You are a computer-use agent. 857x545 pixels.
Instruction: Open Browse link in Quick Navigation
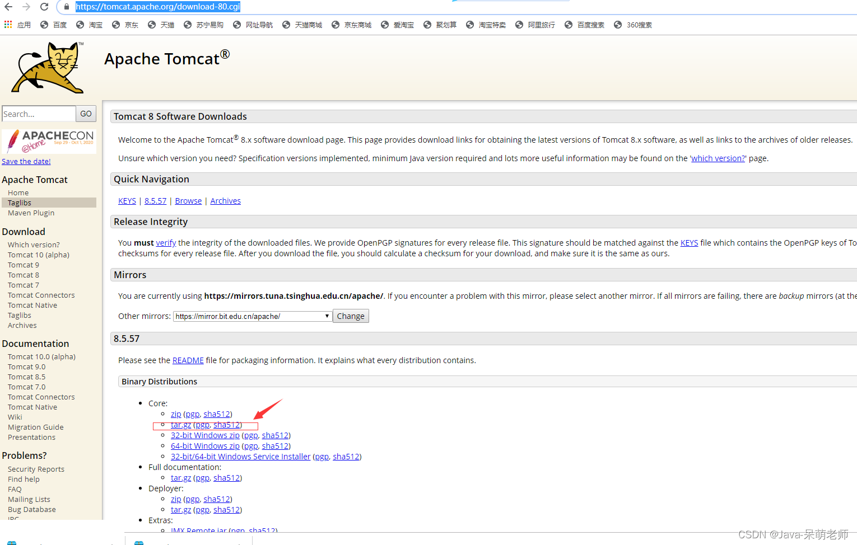pyautogui.click(x=188, y=201)
